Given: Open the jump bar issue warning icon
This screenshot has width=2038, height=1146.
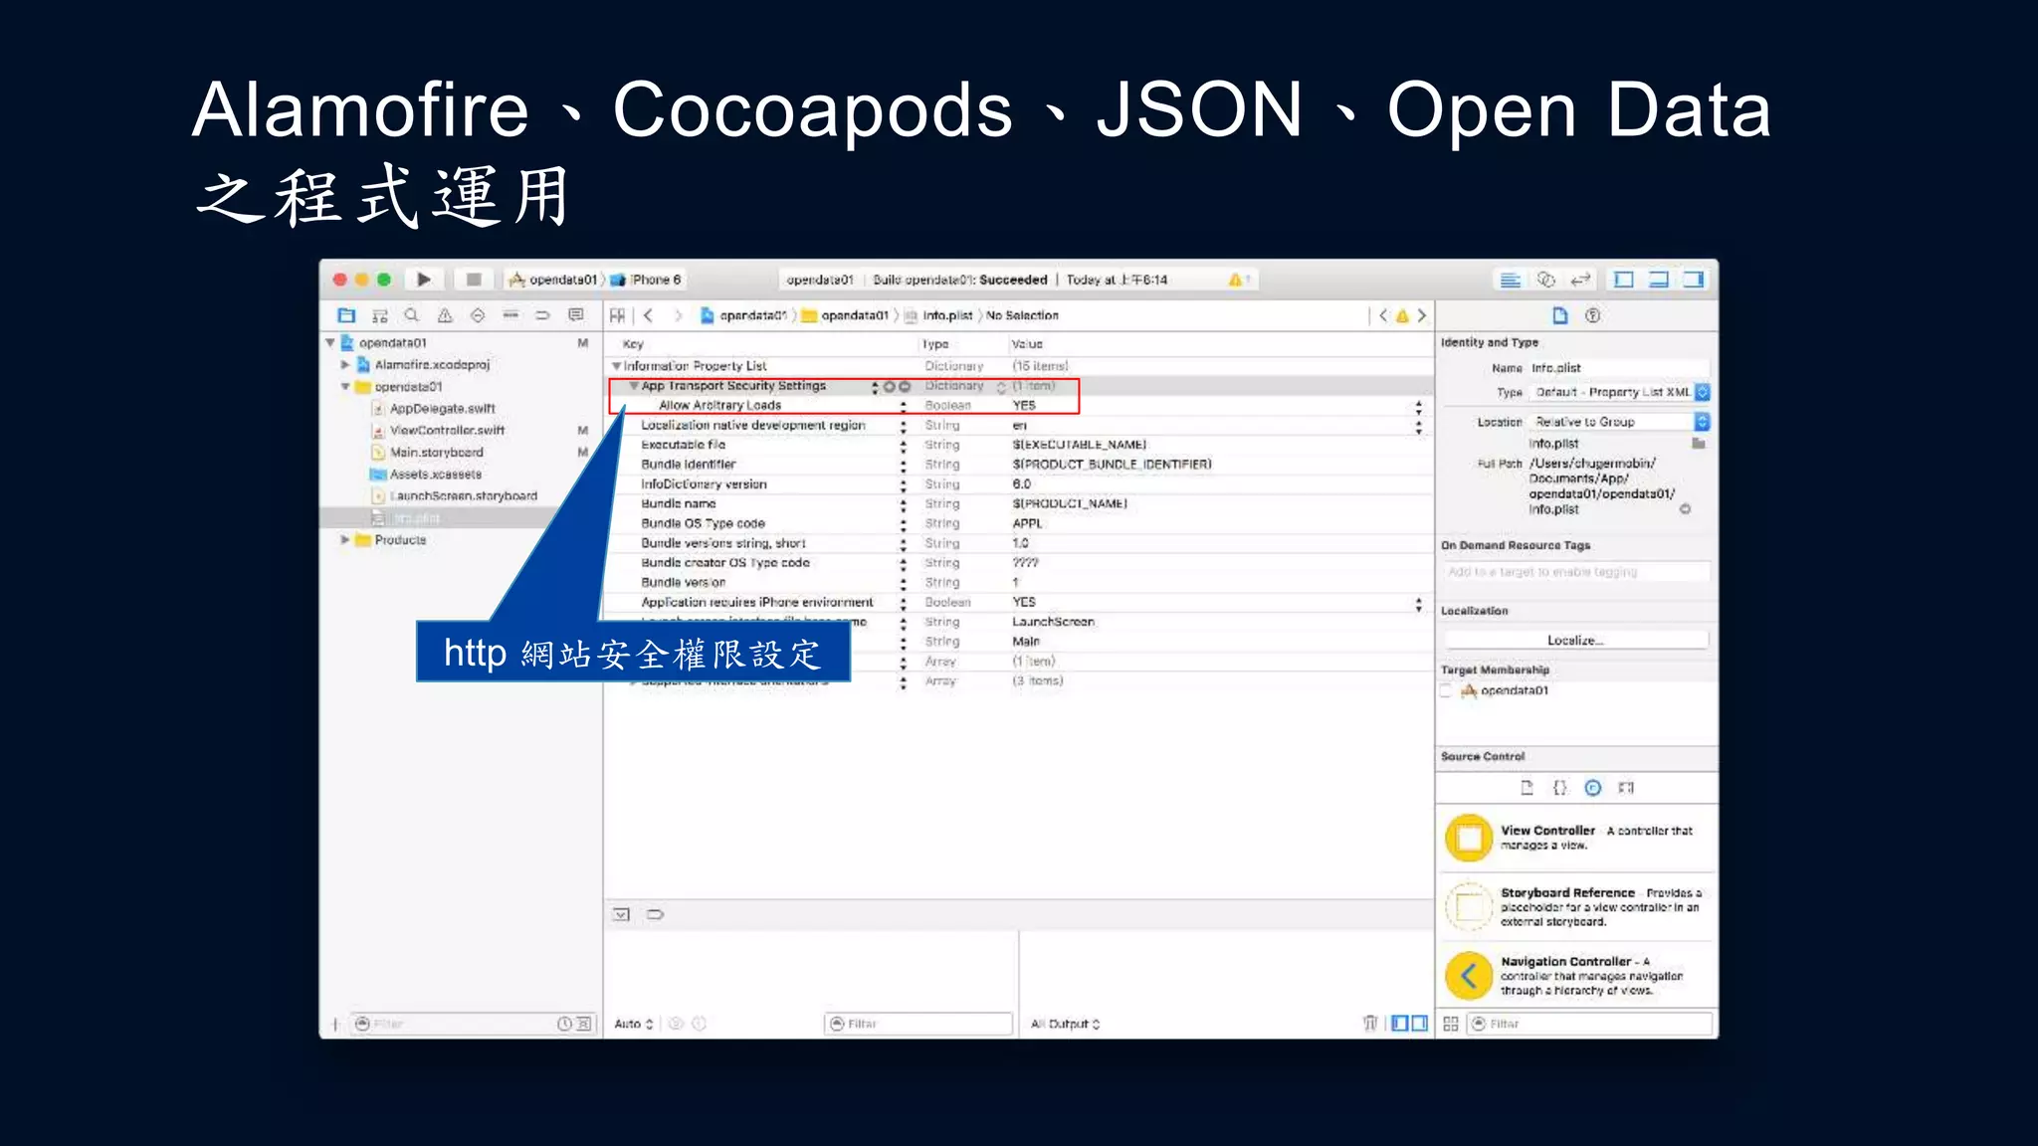Looking at the screenshot, I should pyautogui.click(x=1402, y=315).
